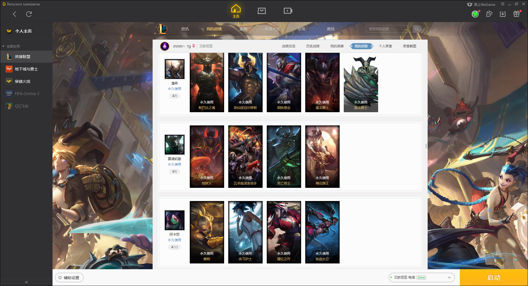Click the 4/9 skin count badge
This screenshot has width=528, height=286.
click(x=175, y=96)
